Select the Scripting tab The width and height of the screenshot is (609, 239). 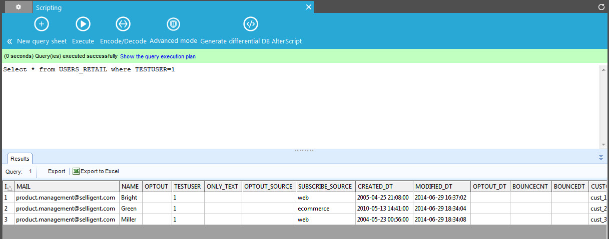click(x=49, y=7)
